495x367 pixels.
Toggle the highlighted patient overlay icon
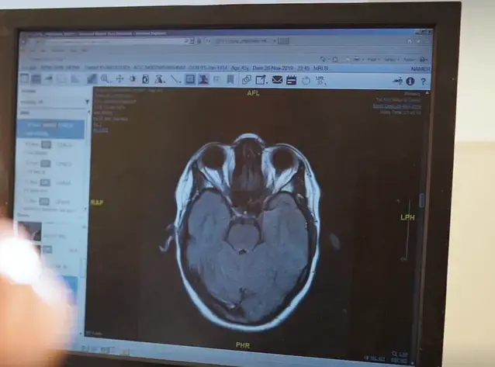point(203,79)
